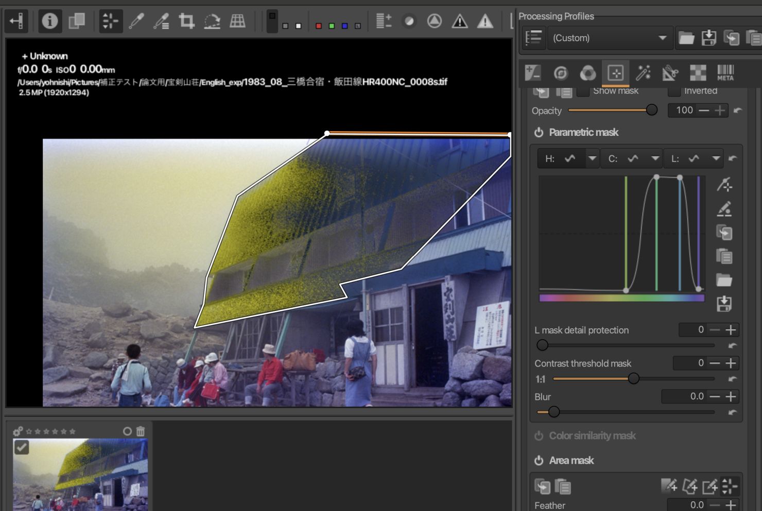Switch to the Local editing tab
The width and height of the screenshot is (762, 511).
coord(615,73)
